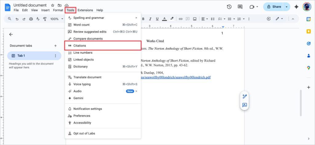Open Preferences from Tools menu
Screen dimensions: 315x145
pyautogui.click(x=103, y=116)
